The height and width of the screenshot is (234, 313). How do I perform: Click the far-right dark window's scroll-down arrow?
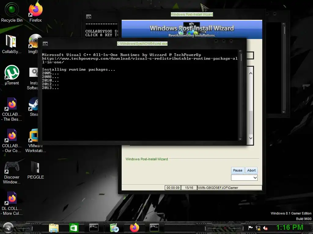(x=284, y=112)
